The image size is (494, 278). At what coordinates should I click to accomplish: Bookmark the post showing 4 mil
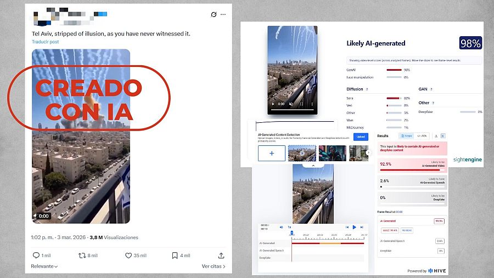click(x=175, y=256)
